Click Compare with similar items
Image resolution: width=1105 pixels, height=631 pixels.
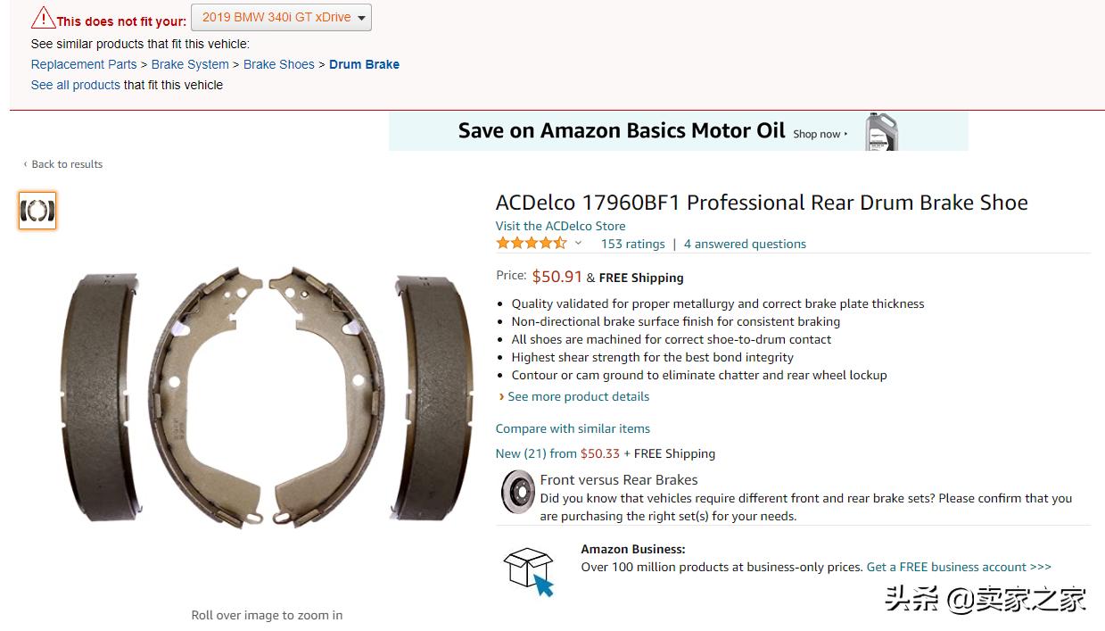573,428
